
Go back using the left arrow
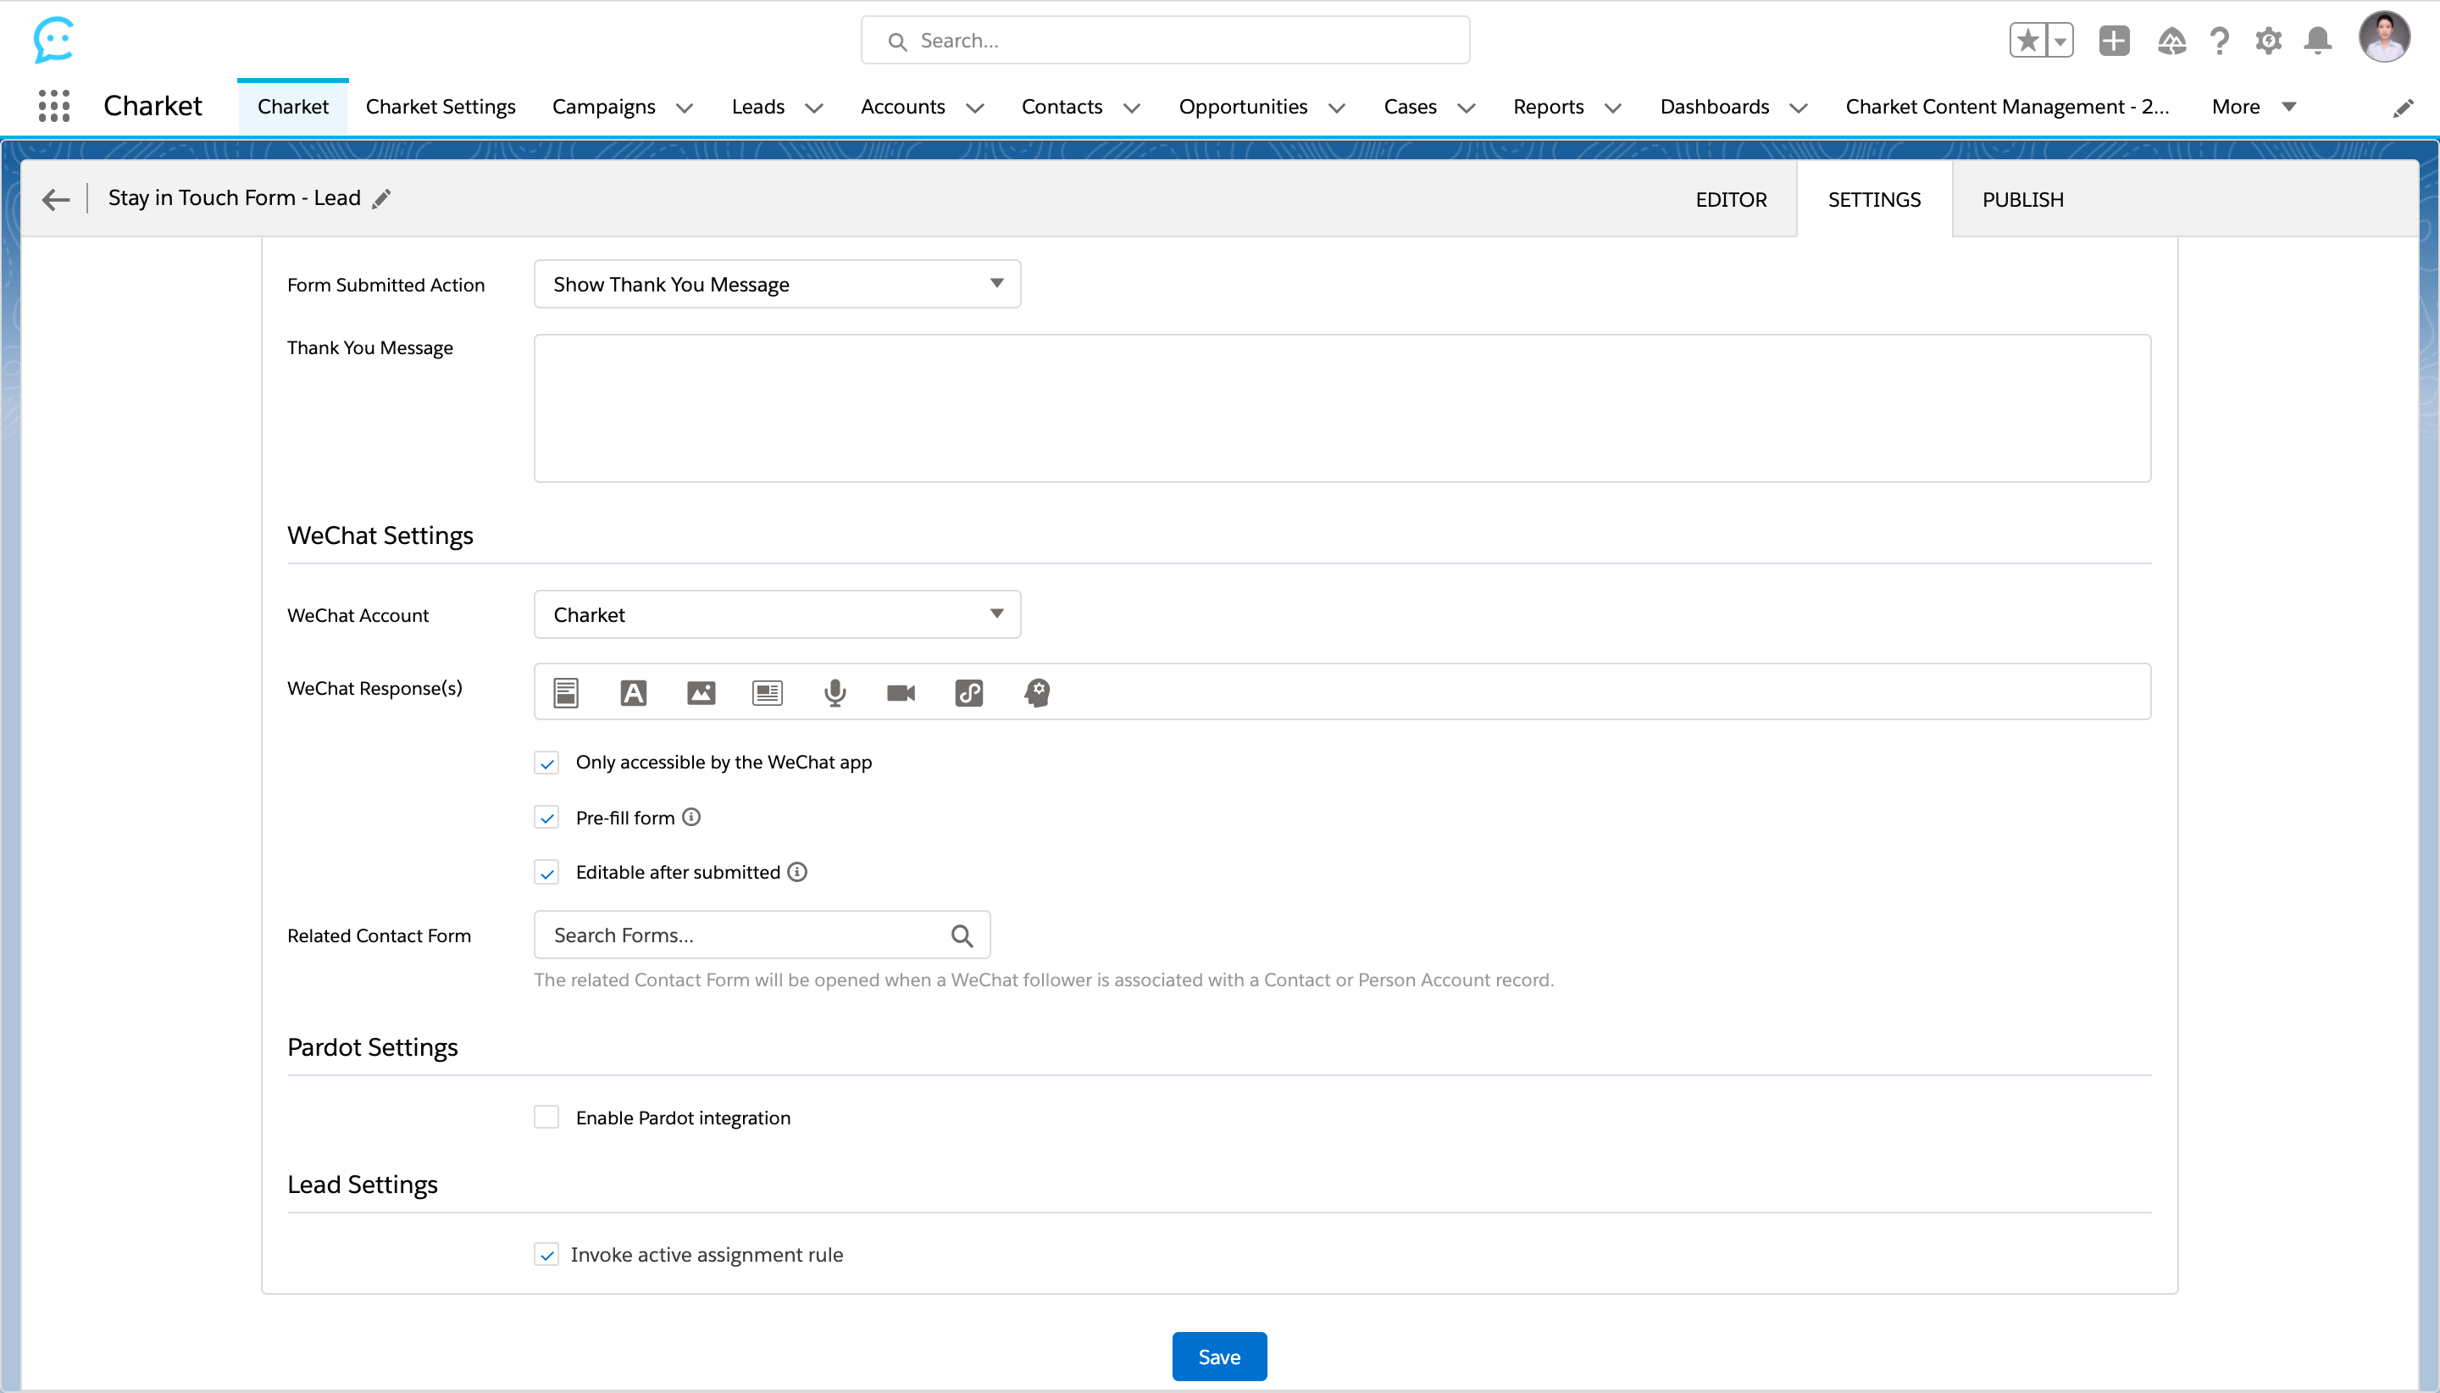pos(55,199)
